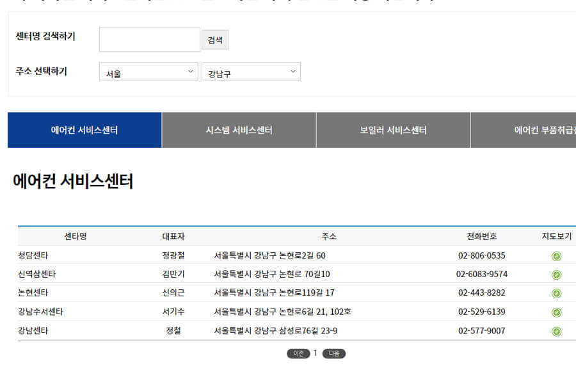Open map for 강남센타 row
Image resolution: width=576 pixels, height=384 pixels.
pos(557,332)
